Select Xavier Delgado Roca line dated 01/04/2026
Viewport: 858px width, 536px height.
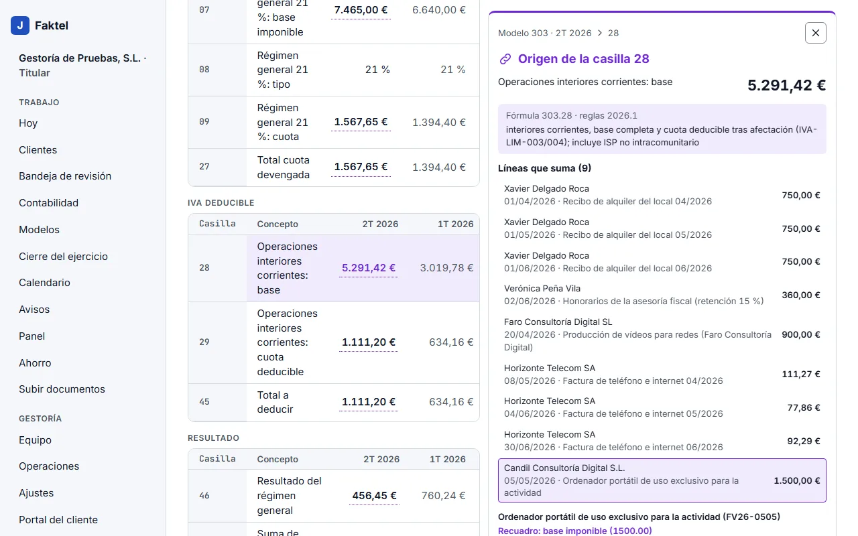[662, 195]
